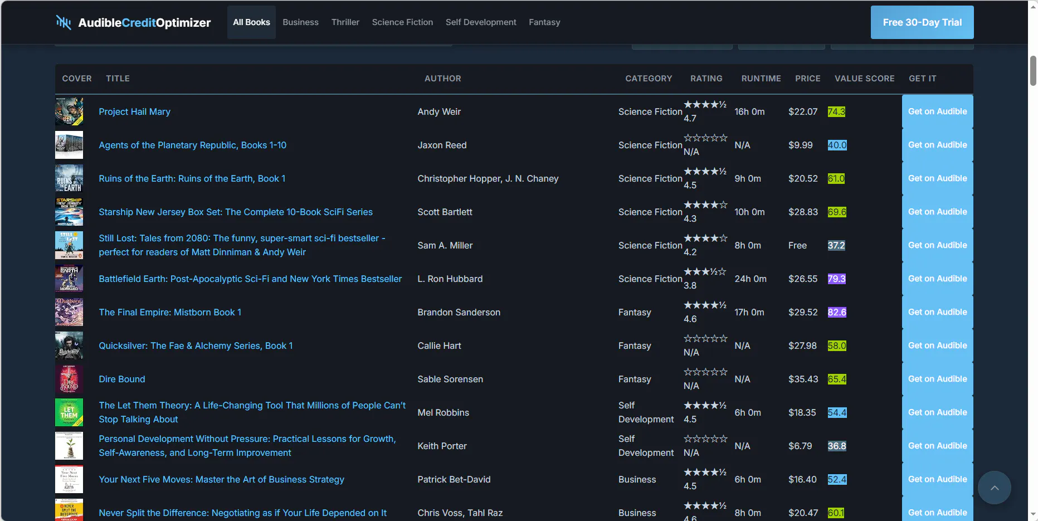Image resolution: width=1038 pixels, height=521 pixels.
Task: Open the Ruins of the Earth cover thumbnail
Action: [x=69, y=178]
